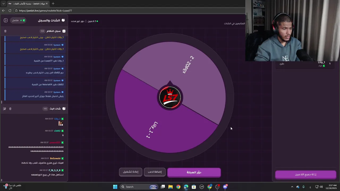Click the system log scrollbar handle
Screen dimensions: 340x191
[x=2, y=102]
